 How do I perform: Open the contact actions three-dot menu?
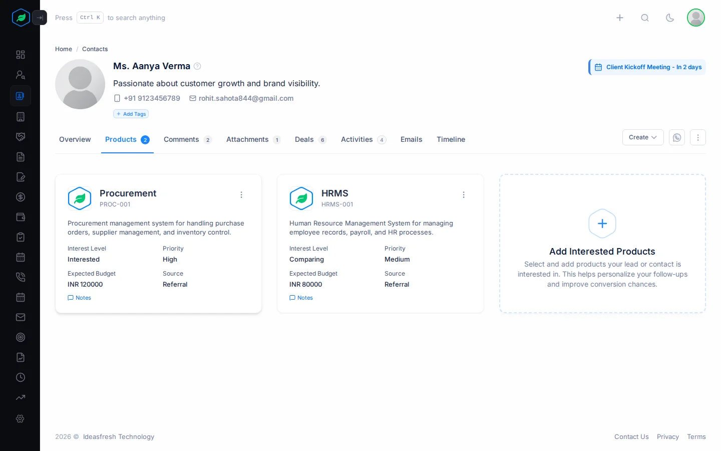pos(698,137)
